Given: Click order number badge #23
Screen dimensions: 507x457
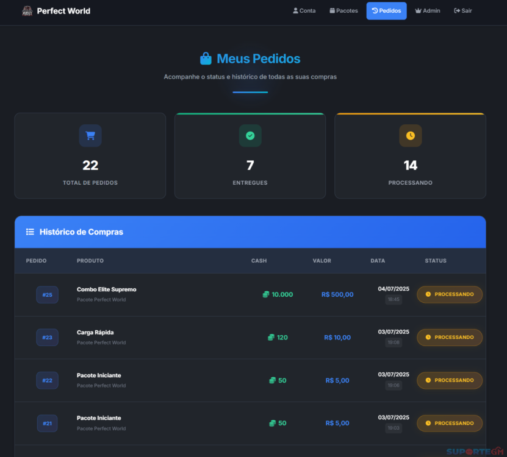Looking at the screenshot, I should click(x=47, y=338).
